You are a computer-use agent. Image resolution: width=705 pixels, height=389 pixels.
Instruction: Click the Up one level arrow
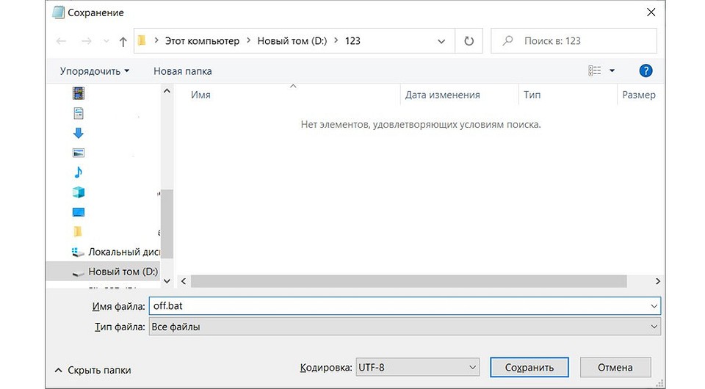(123, 41)
